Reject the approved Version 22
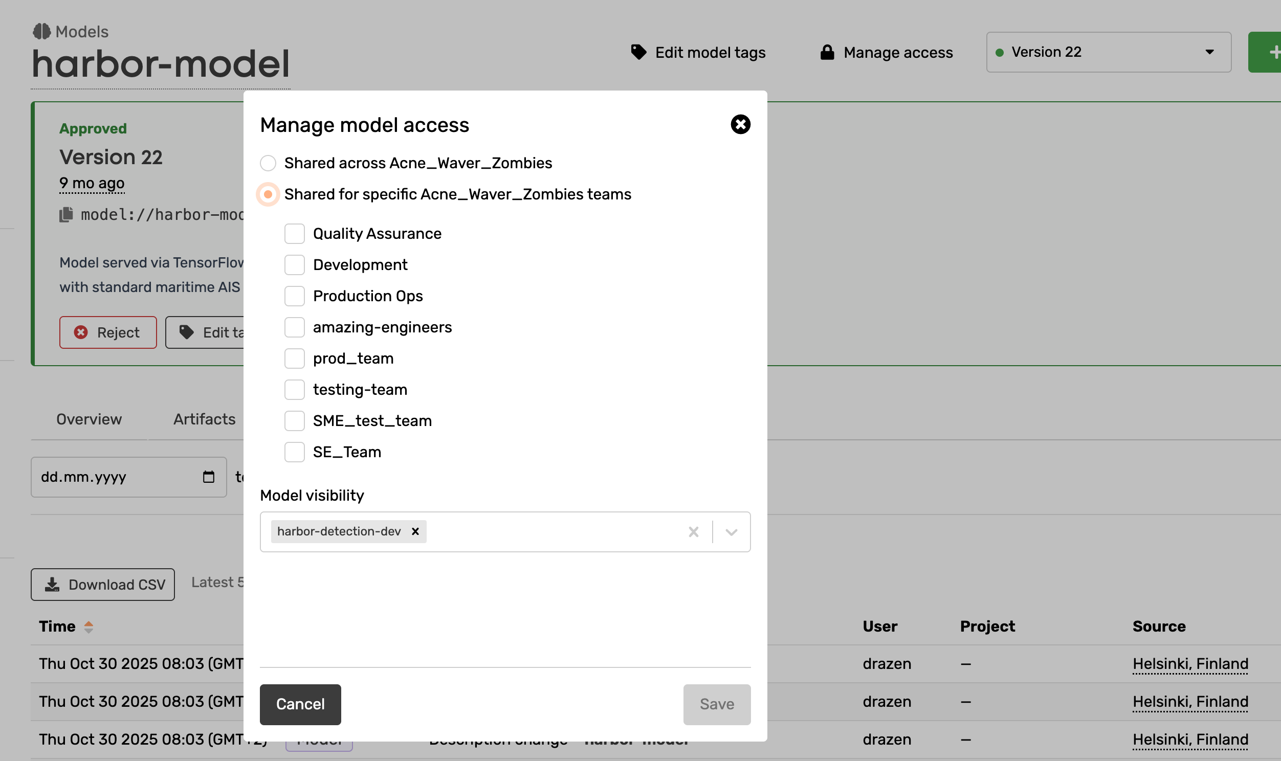 click(x=108, y=332)
